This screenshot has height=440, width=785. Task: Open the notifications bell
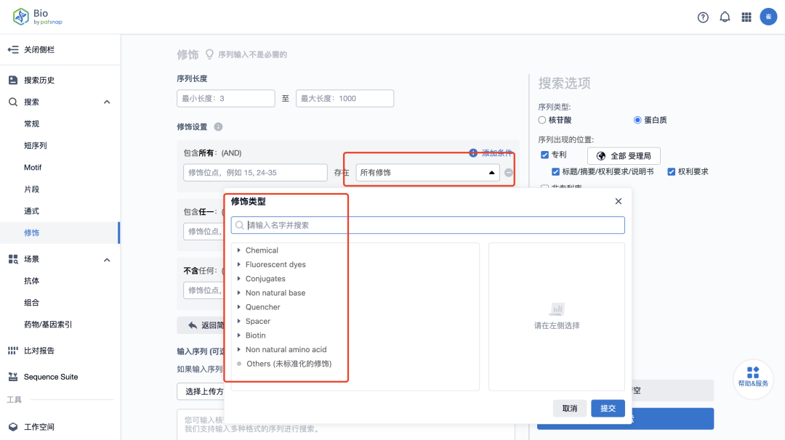tap(725, 17)
